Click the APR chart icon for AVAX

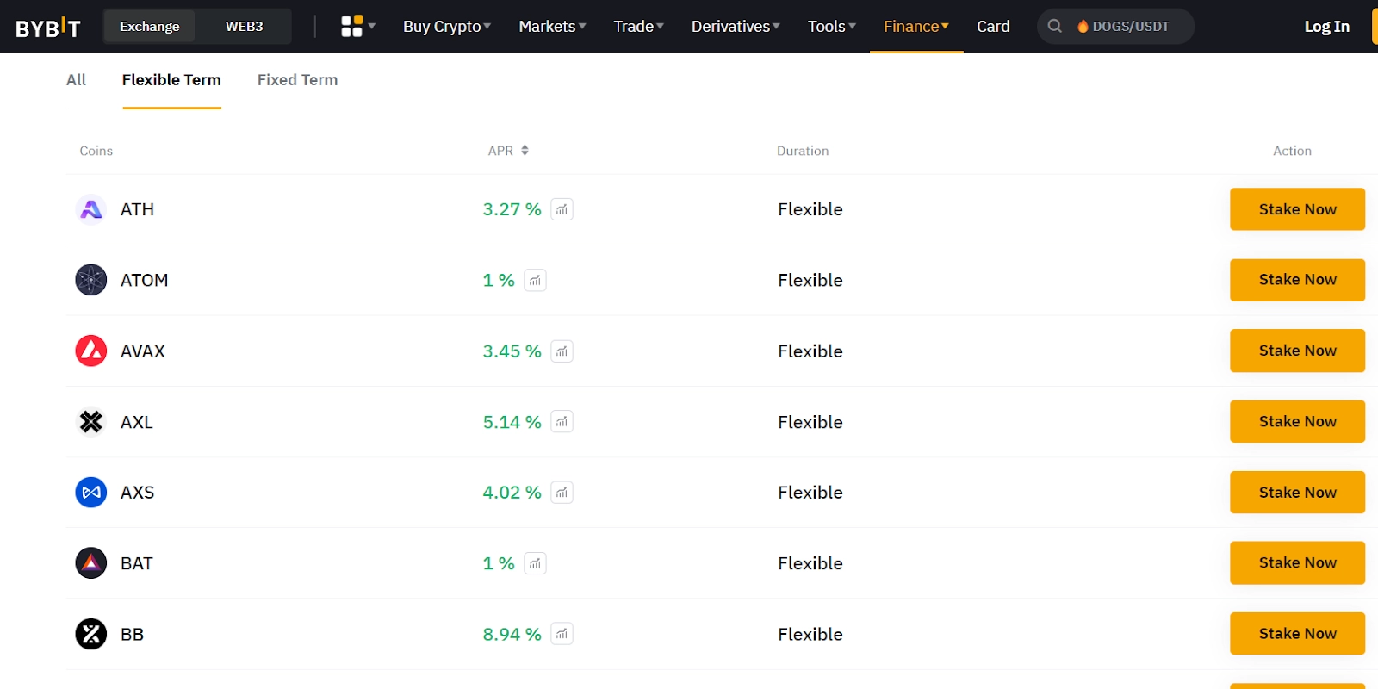point(562,351)
